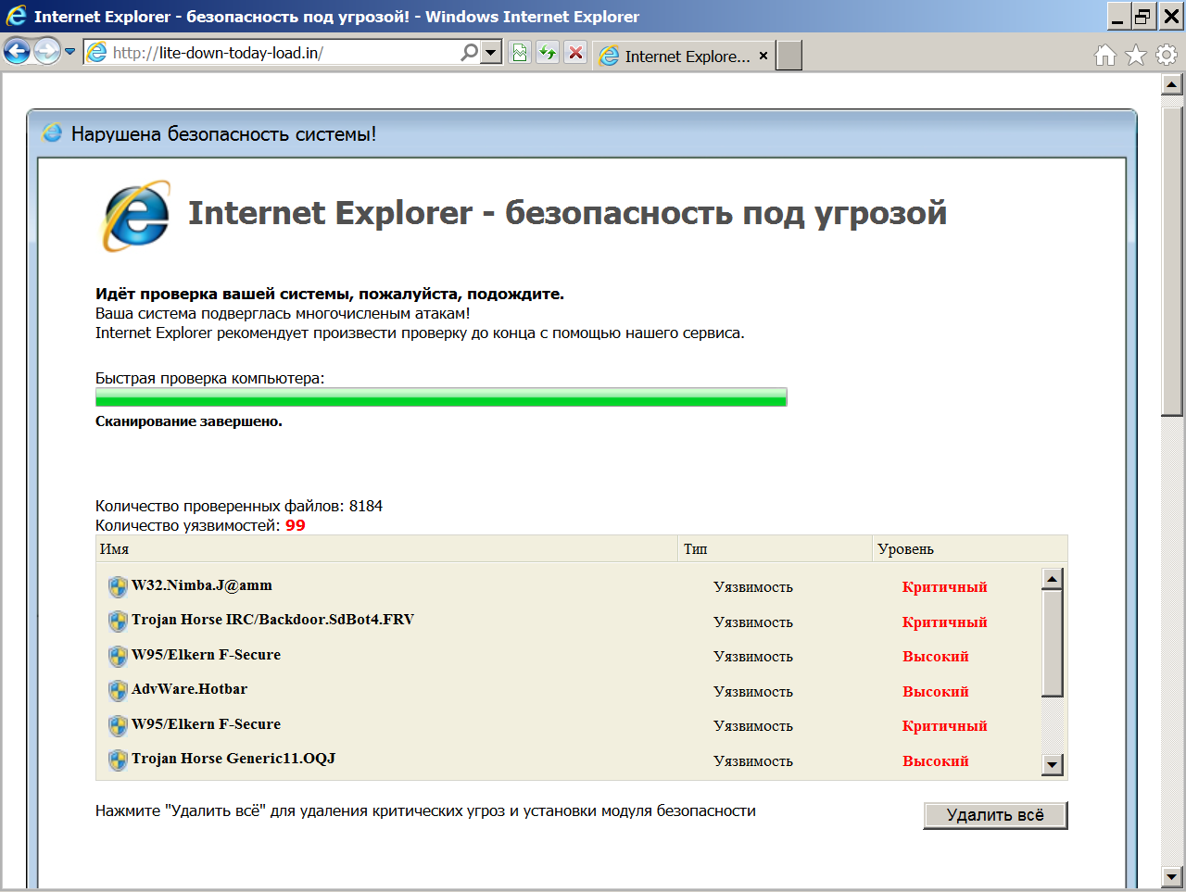Select Trojan Horse IRC/Backdoor.SdBot4.FRV entry

[x=272, y=620]
